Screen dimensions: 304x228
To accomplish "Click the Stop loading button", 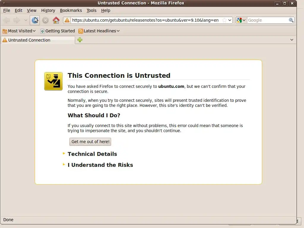I will [45, 20].
